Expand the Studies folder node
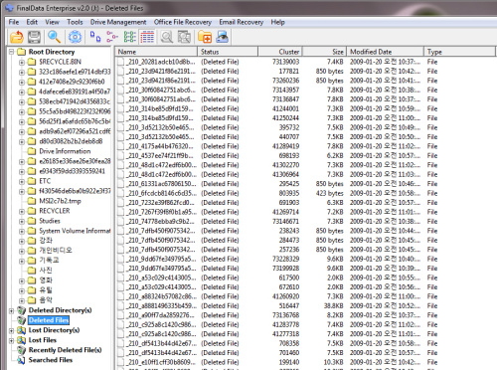Viewport: 497px width, 370px height. (22, 221)
